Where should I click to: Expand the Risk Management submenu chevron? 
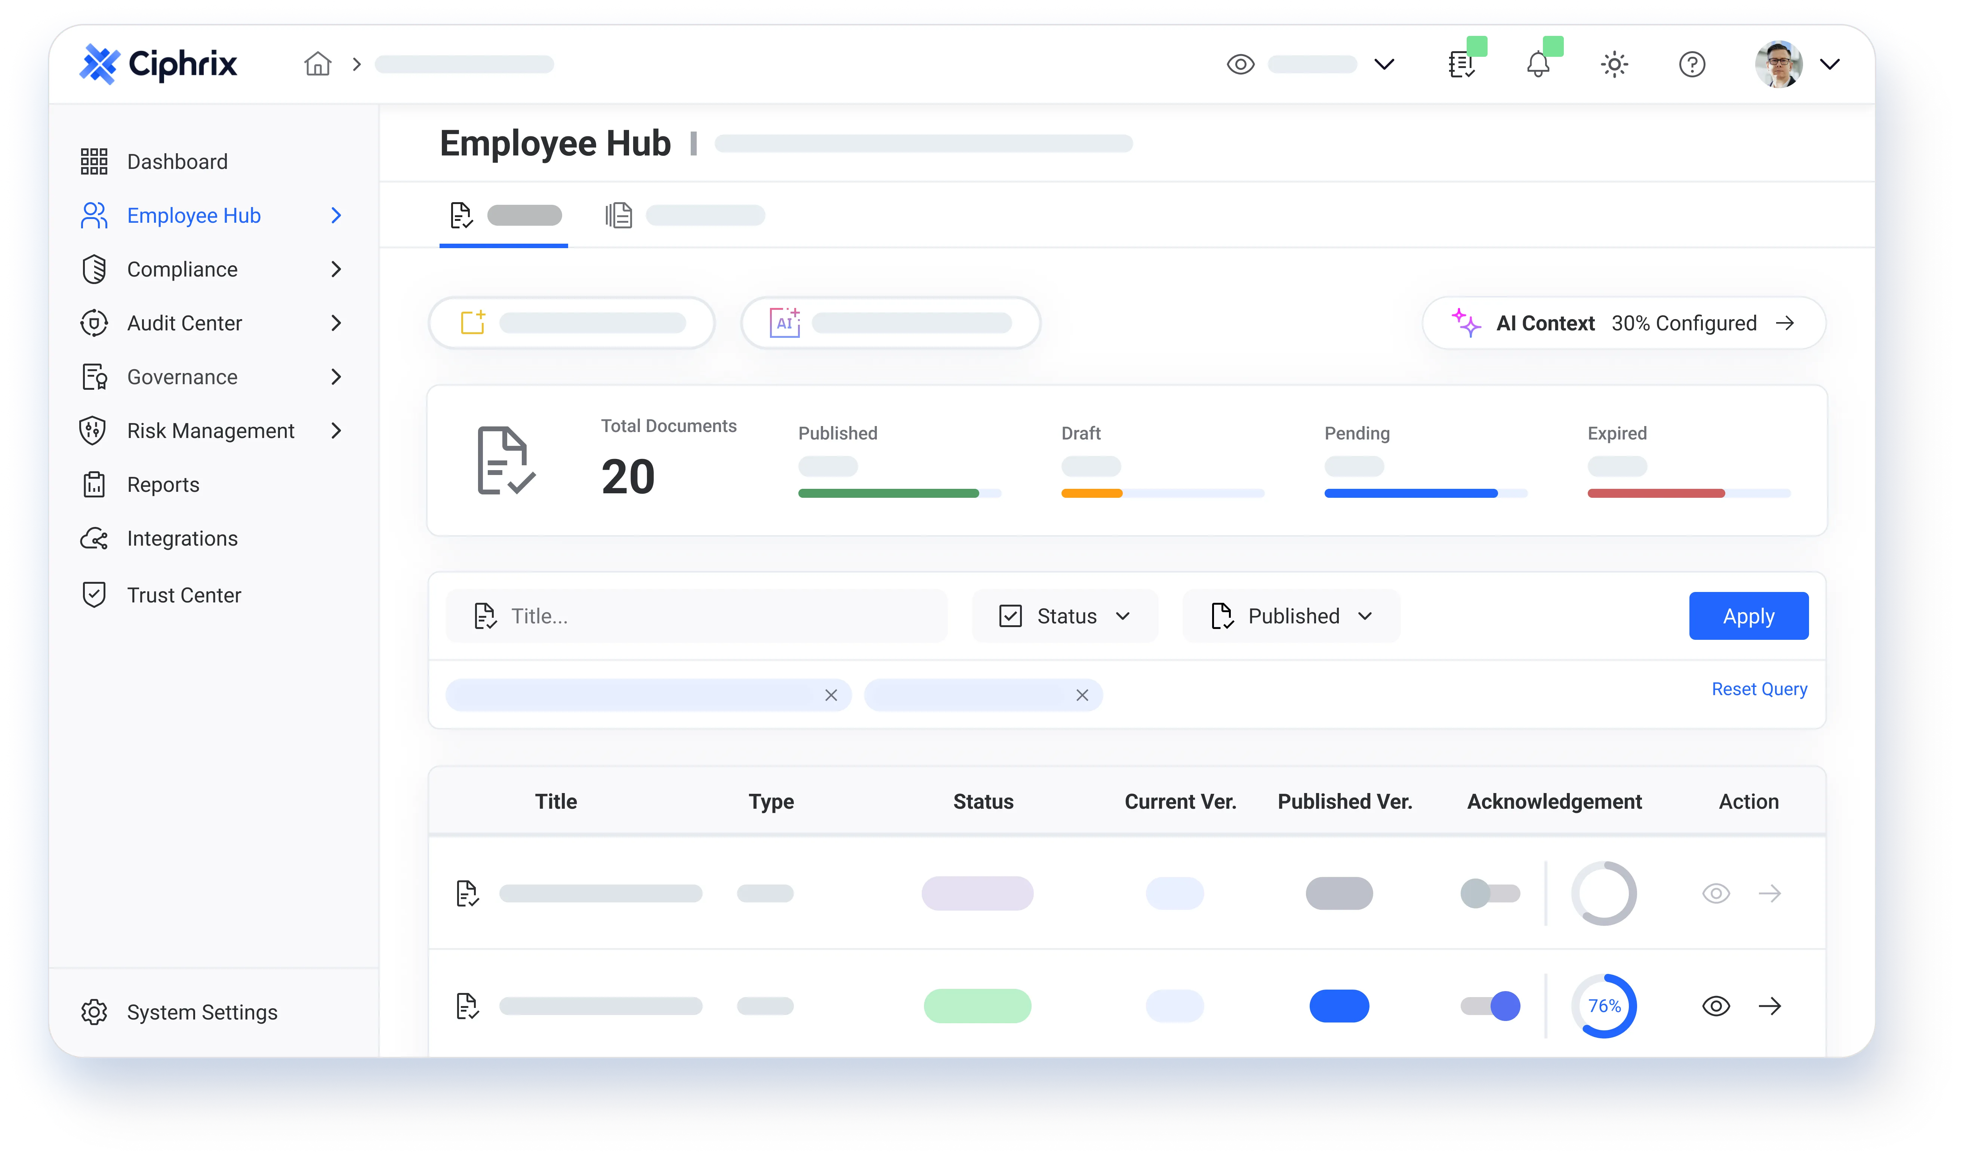pyautogui.click(x=336, y=431)
